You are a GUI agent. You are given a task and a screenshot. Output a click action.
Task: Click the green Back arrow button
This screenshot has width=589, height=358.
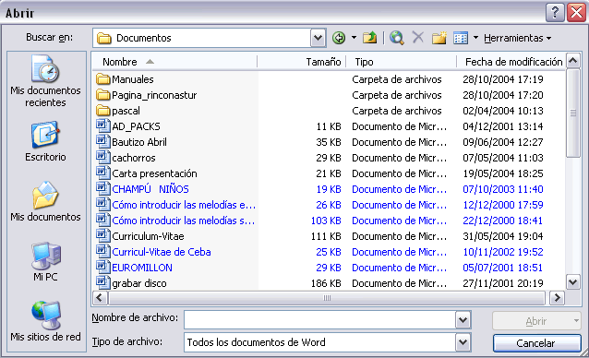coord(339,38)
